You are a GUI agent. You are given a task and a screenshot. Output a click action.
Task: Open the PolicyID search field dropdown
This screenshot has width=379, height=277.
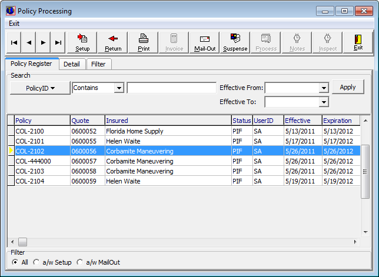pos(39,88)
